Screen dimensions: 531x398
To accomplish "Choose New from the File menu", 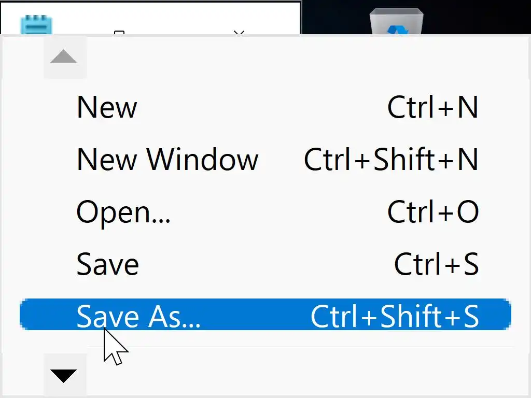I will 107,107.
